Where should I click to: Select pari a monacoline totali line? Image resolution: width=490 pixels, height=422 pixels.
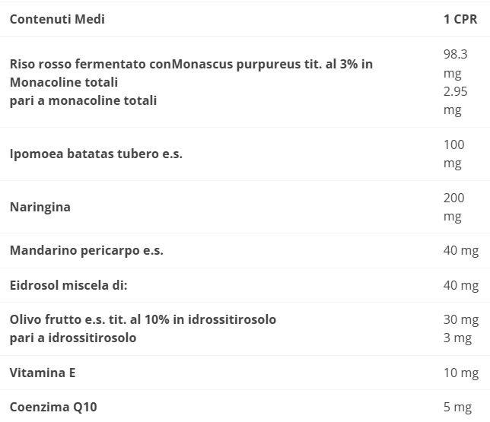pos(83,101)
